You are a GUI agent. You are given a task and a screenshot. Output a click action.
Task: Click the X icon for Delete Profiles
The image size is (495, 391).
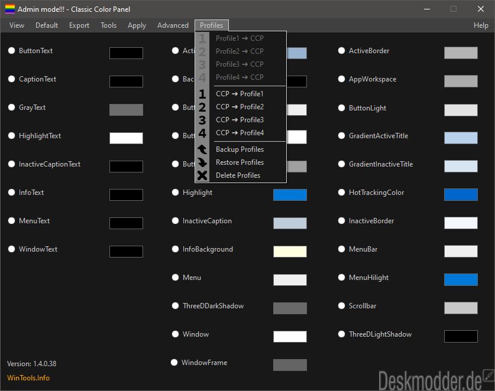202,175
